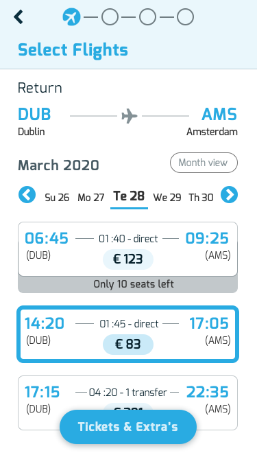Click the DUB departure airport code

tap(34, 114)
